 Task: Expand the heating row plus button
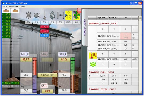tap(135, 54)
